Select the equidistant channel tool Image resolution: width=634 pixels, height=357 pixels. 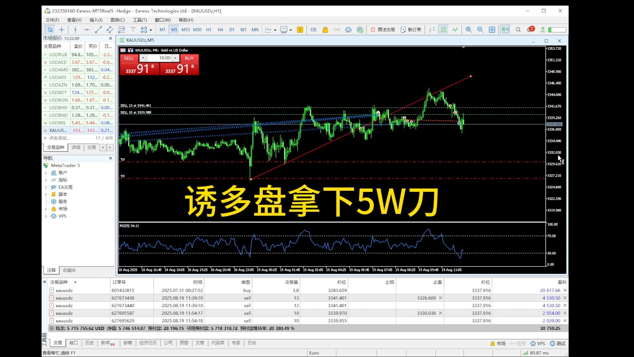click(110, 30)
